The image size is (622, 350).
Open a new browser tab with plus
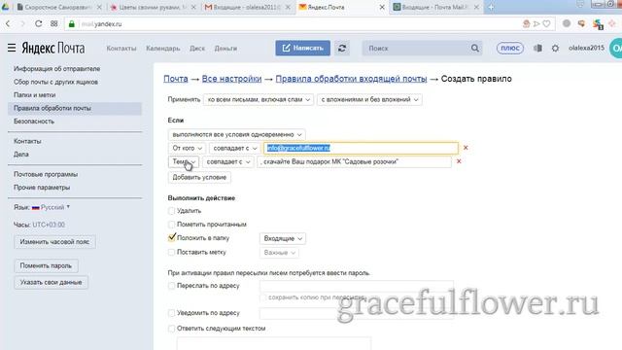tap(491, 7)
